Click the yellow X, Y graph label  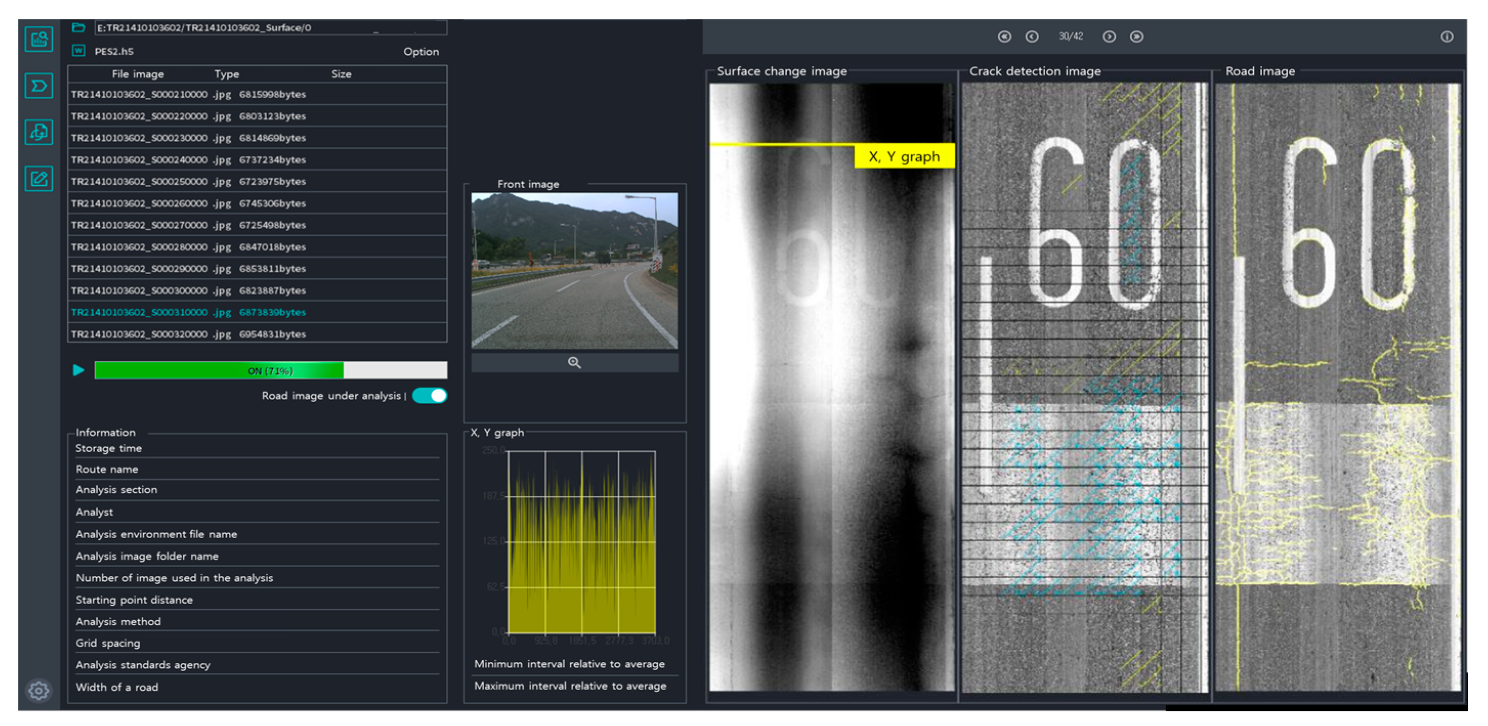pyautogui.click(x=903, y=157)
